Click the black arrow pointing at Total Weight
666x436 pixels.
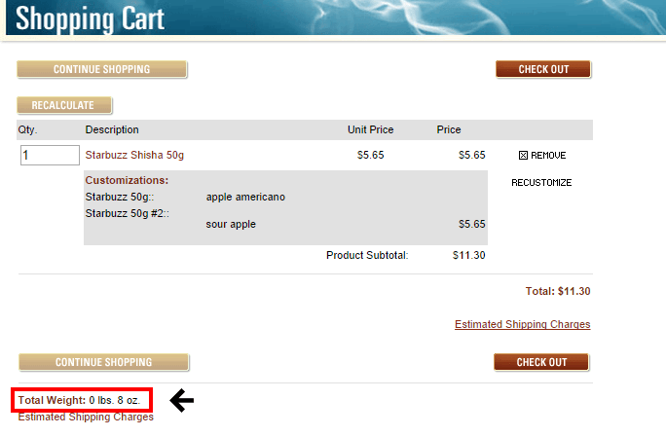pos(183,399)
